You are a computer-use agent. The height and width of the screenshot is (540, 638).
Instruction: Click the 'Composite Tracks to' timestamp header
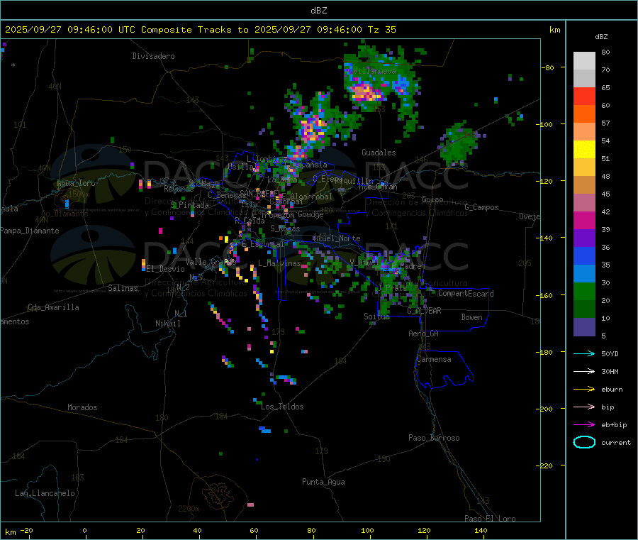pyautogui.click(x=199, y=29)
